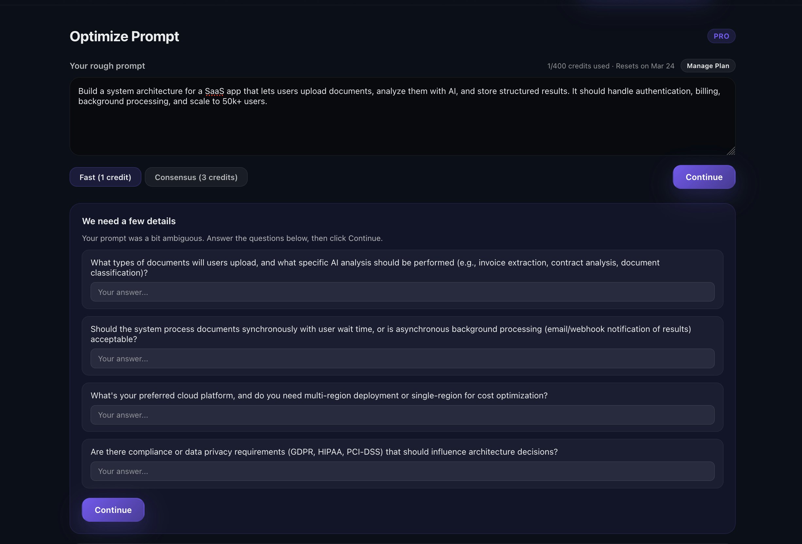The image size is (802, 544).
Task: Click the PRO badge
Action: click(x=721, y=36)
